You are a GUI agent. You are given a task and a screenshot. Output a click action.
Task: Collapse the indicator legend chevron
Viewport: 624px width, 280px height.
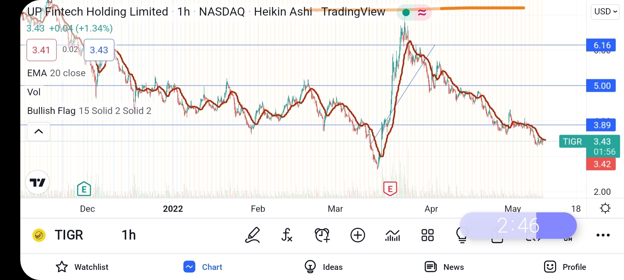point(39,131)
